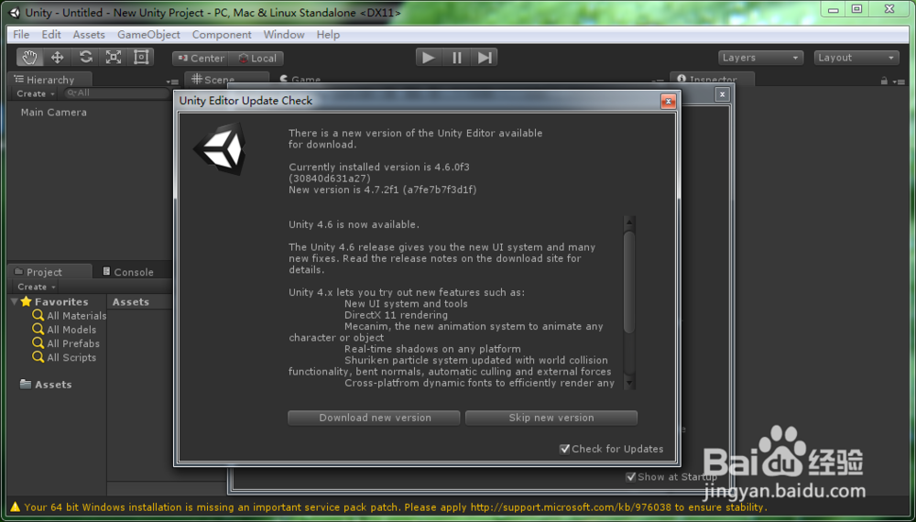Focus the Hierarchy search field

click(117, 92)
